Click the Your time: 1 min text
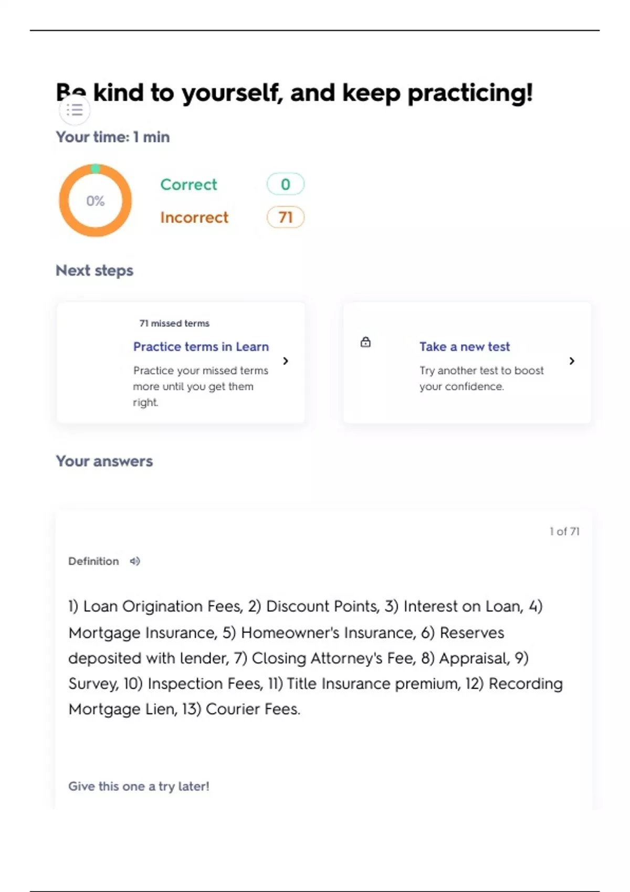Screen dimensions: 630x892 click(x=113, y=137)
